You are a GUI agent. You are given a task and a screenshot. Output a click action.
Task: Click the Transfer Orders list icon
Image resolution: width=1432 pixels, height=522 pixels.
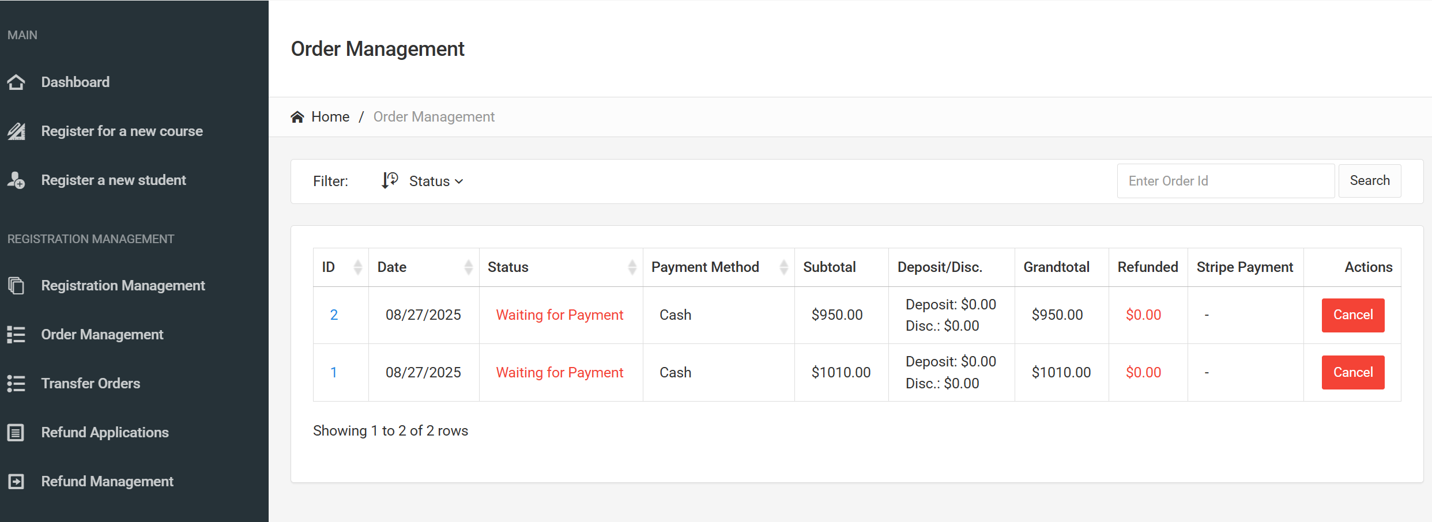(16, 384)
